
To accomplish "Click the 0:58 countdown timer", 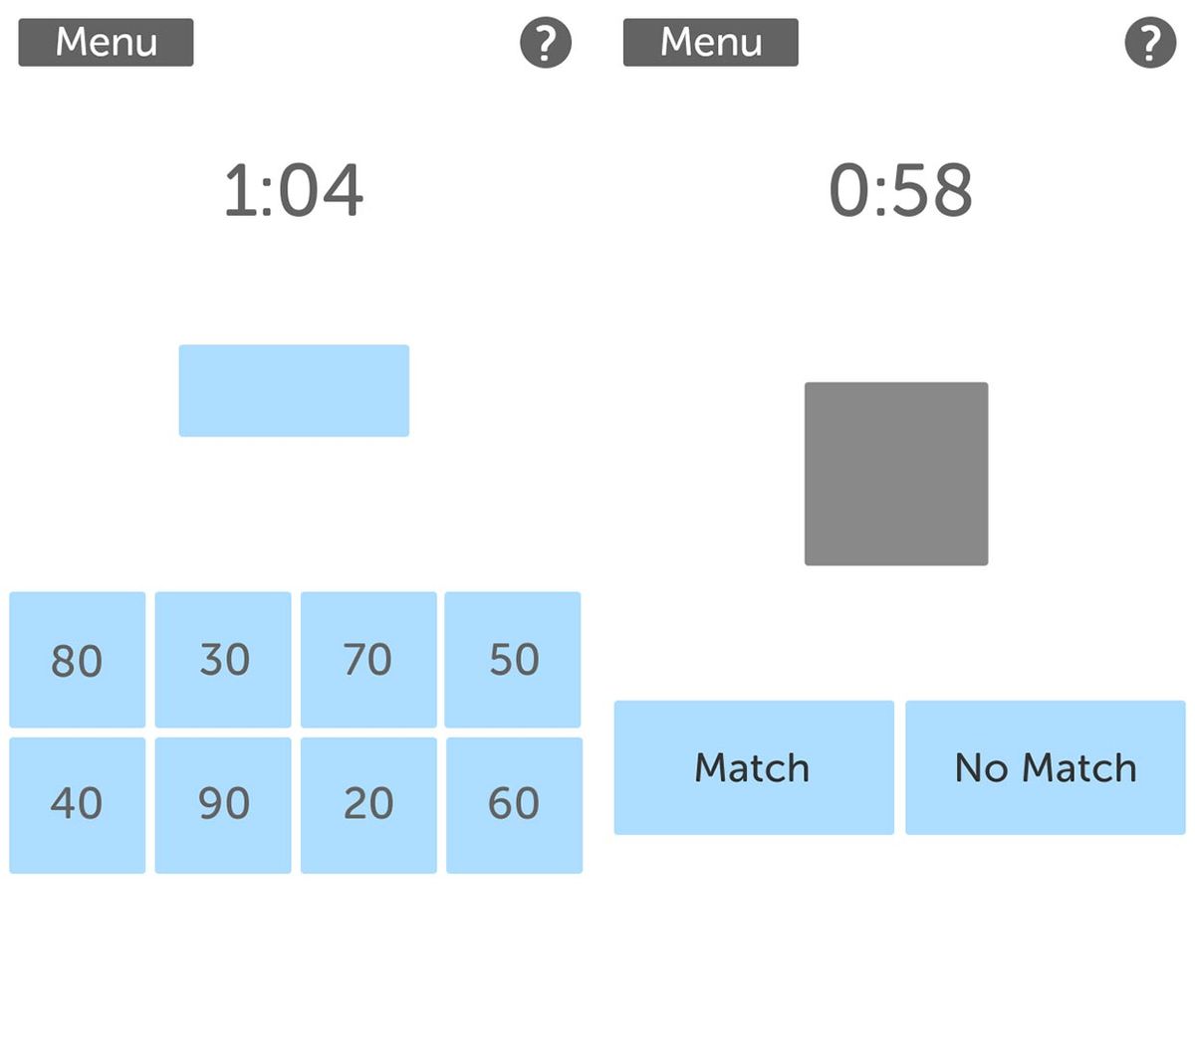I will (x=900, y=190).
